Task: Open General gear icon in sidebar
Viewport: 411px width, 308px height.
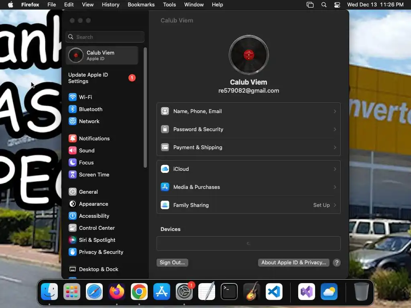Action: coord(73,192)
